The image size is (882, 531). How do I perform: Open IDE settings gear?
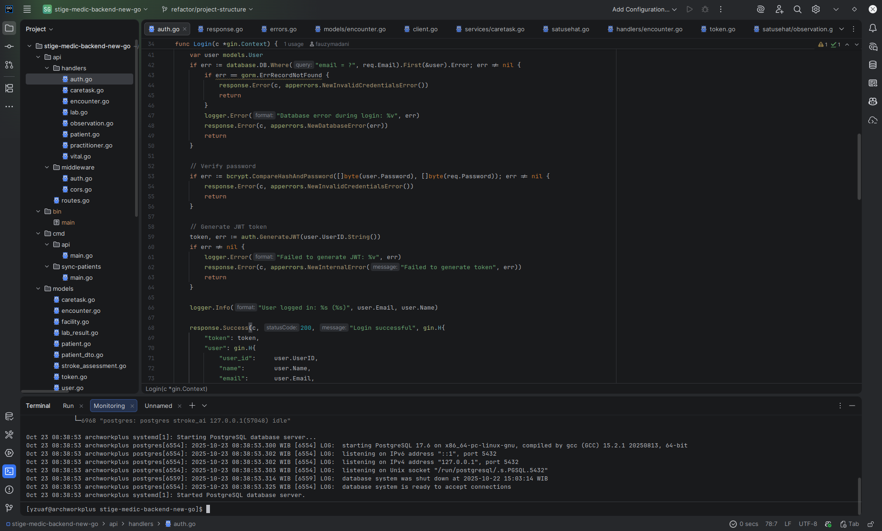[x=816, y=9]
